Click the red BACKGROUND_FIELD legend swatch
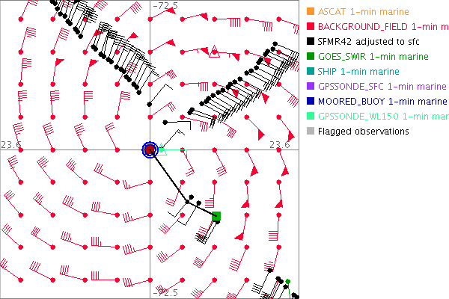Image resolution: width=449 pixels, height=299 pixels. click(309, 27)
